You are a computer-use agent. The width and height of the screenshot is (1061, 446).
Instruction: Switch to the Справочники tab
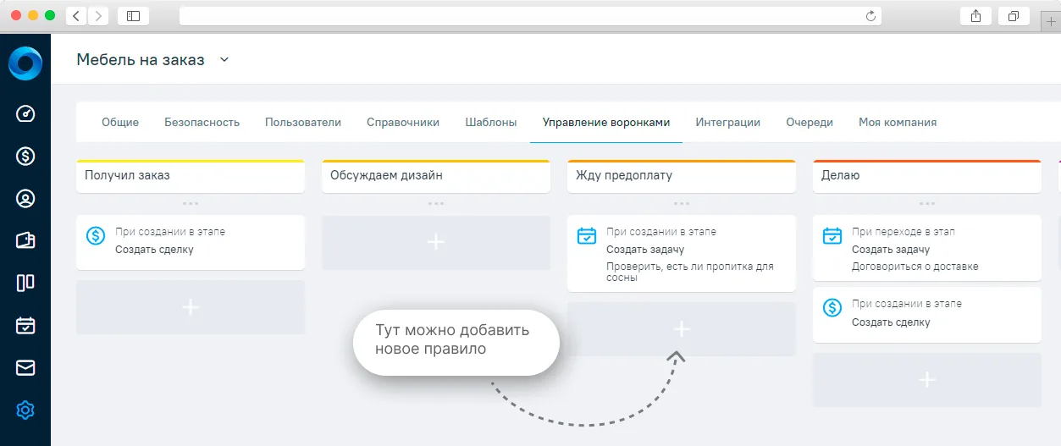coord(403,122)
